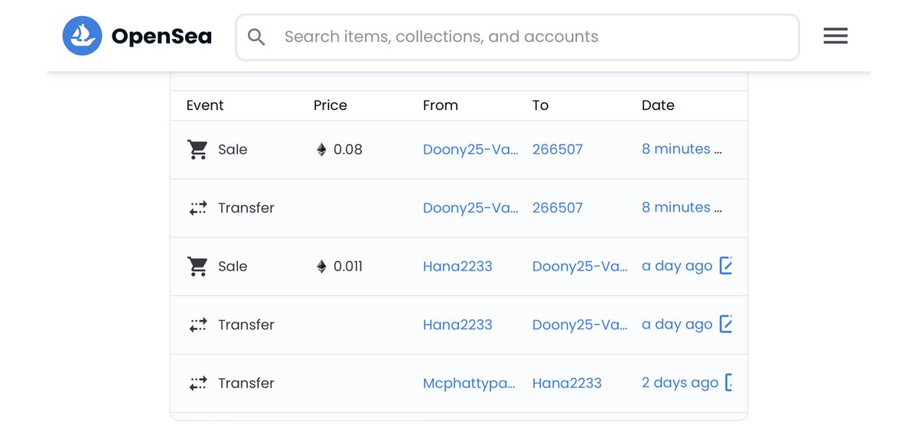Click the Ethereum icon beside 0.011
This screenshot has width=918, height=424.
(x=321, y=267)
